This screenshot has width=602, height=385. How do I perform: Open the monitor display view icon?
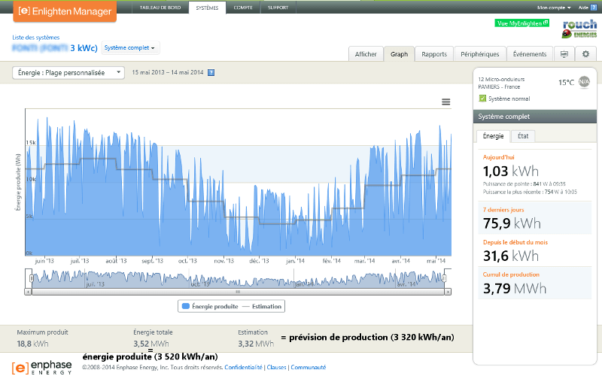point(564,54)
